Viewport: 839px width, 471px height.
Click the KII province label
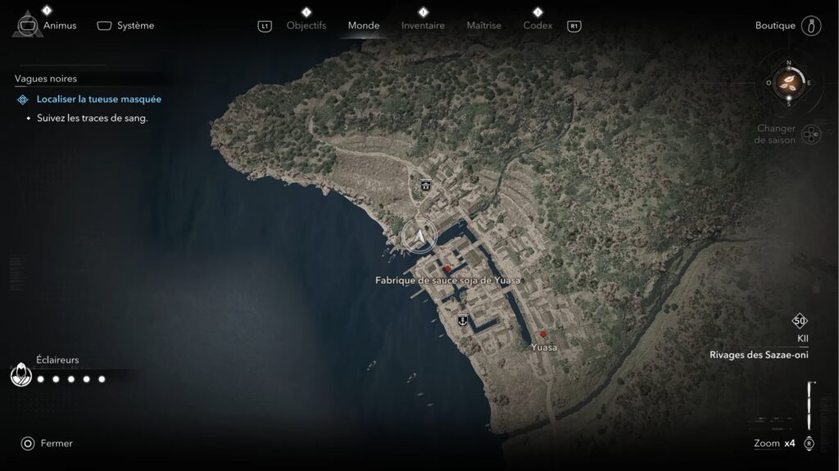pos(803,338)
